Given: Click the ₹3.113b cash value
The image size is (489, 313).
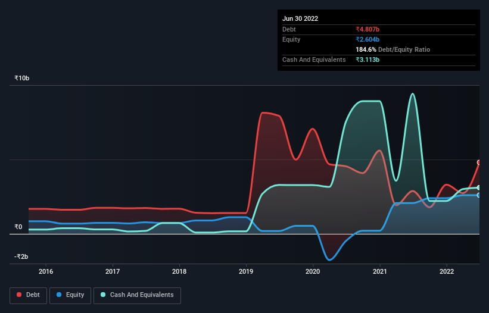Looking at the screenshot, I should tap(367, 60).
